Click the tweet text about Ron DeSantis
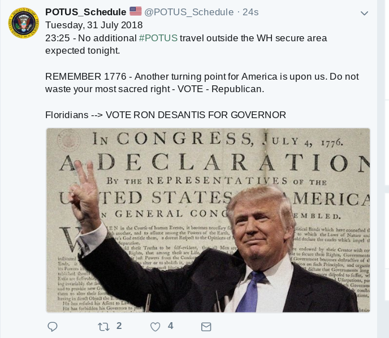 166,115
